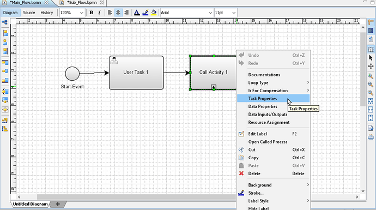Click the vertical scrollbar up arrow
This screenshot has height=210, width=376.
pyautogui.click(x=363, y=28)
